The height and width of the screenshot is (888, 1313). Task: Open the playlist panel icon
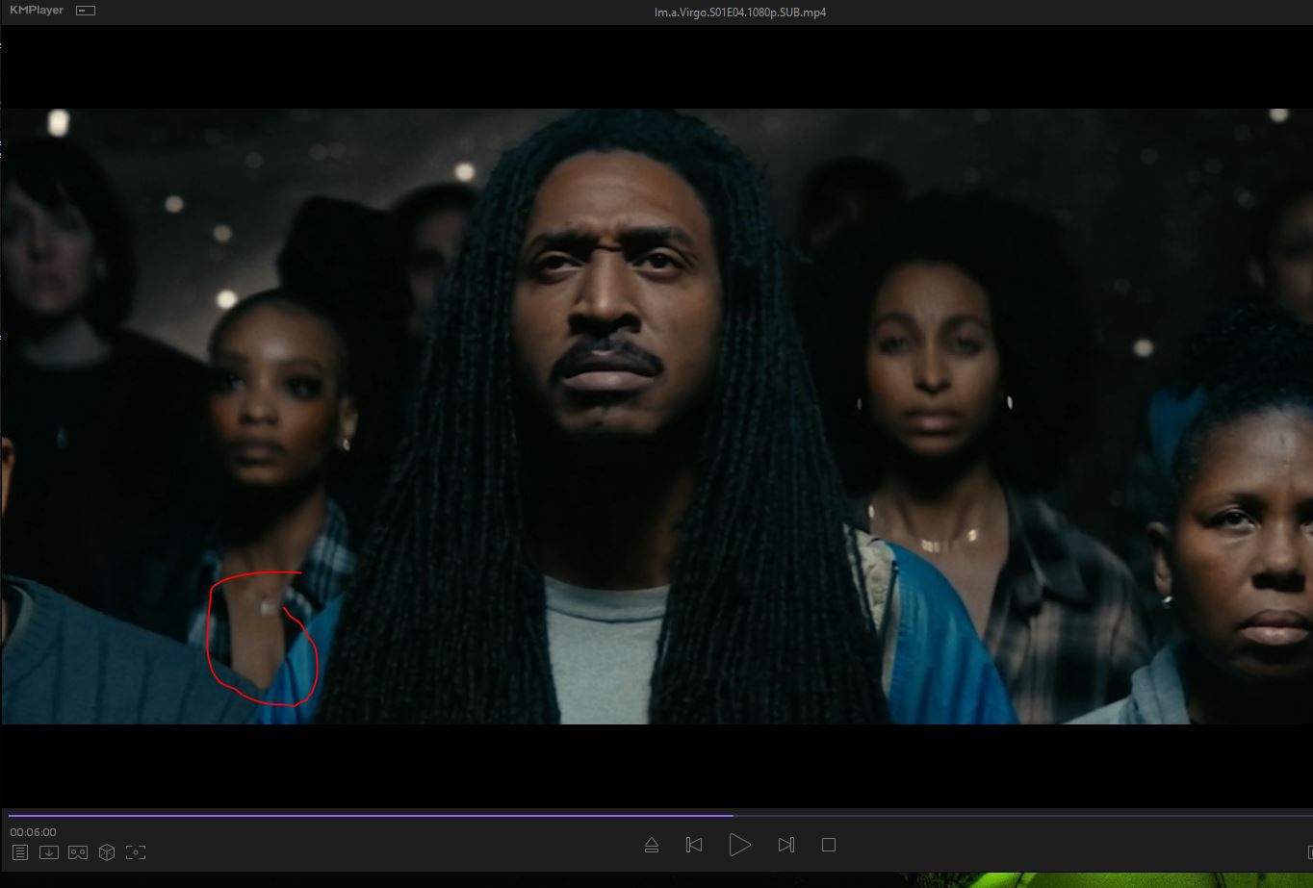[20, 852]
